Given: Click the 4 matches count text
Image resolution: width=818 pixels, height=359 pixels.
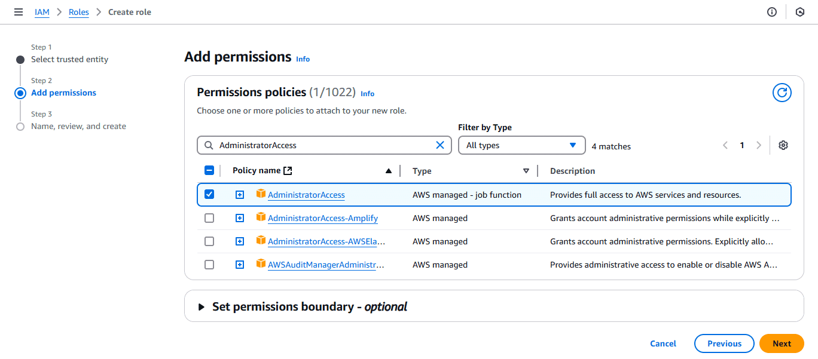Looking at the screenshot, I should click(611, 146).
